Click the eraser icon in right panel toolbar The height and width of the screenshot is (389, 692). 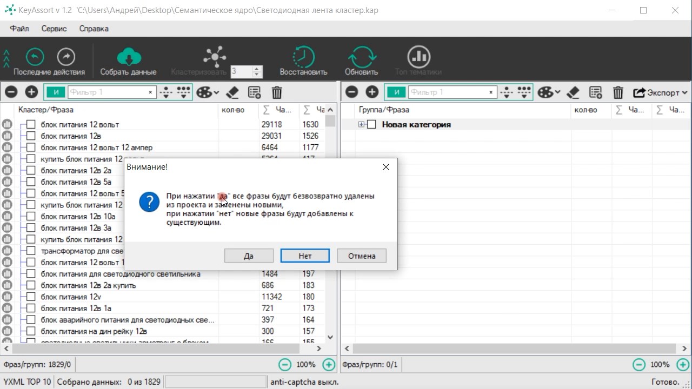pyautogui.click(x=574, y=92)
